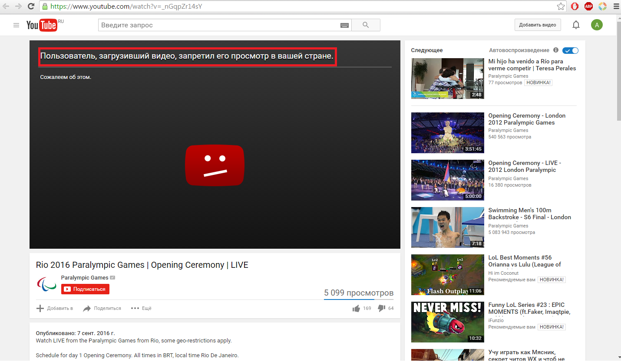621x362 pixels.
Task: Click Опубликовано: 7 сент. 2016 г. text
Action: [x=75, y=333]
